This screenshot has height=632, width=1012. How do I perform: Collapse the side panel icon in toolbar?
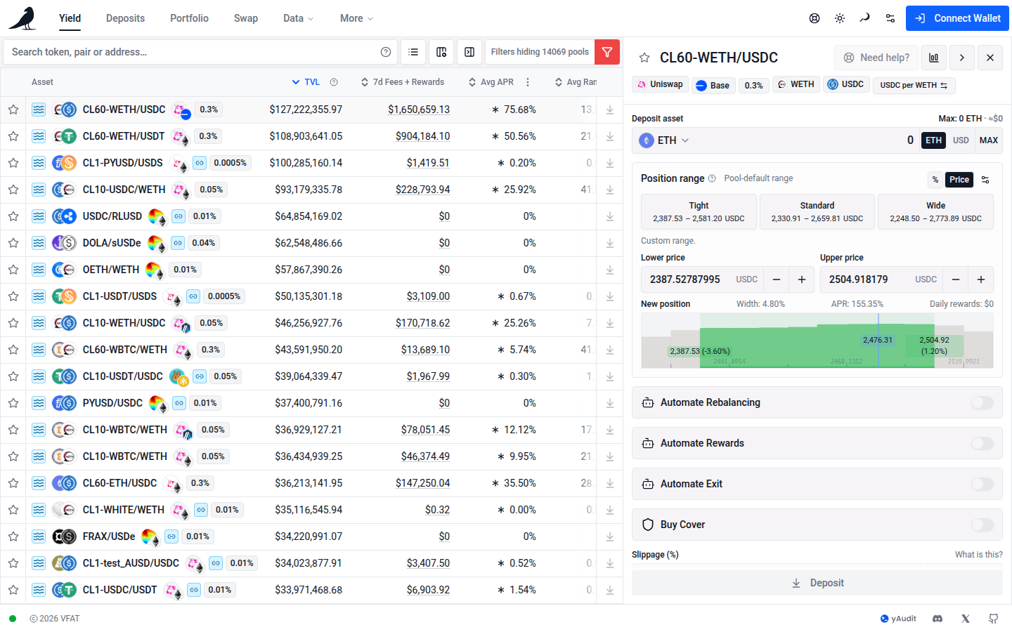coord(469,52)
